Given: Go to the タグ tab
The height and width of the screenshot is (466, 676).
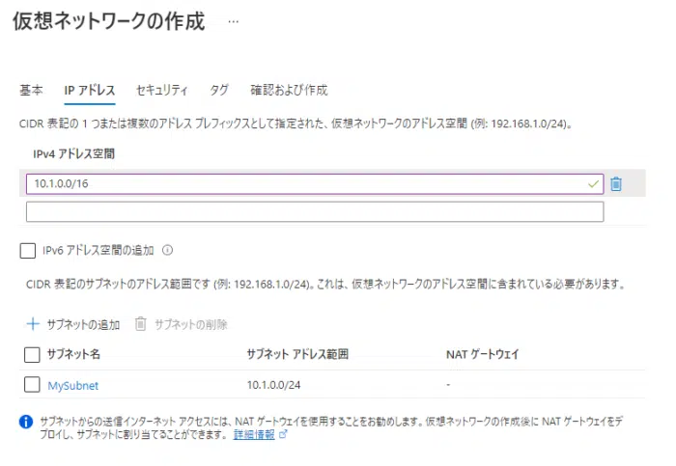Looking at the screenshot, I should [x=219, y=90].
